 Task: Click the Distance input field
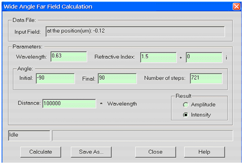[x=69, y=104]
